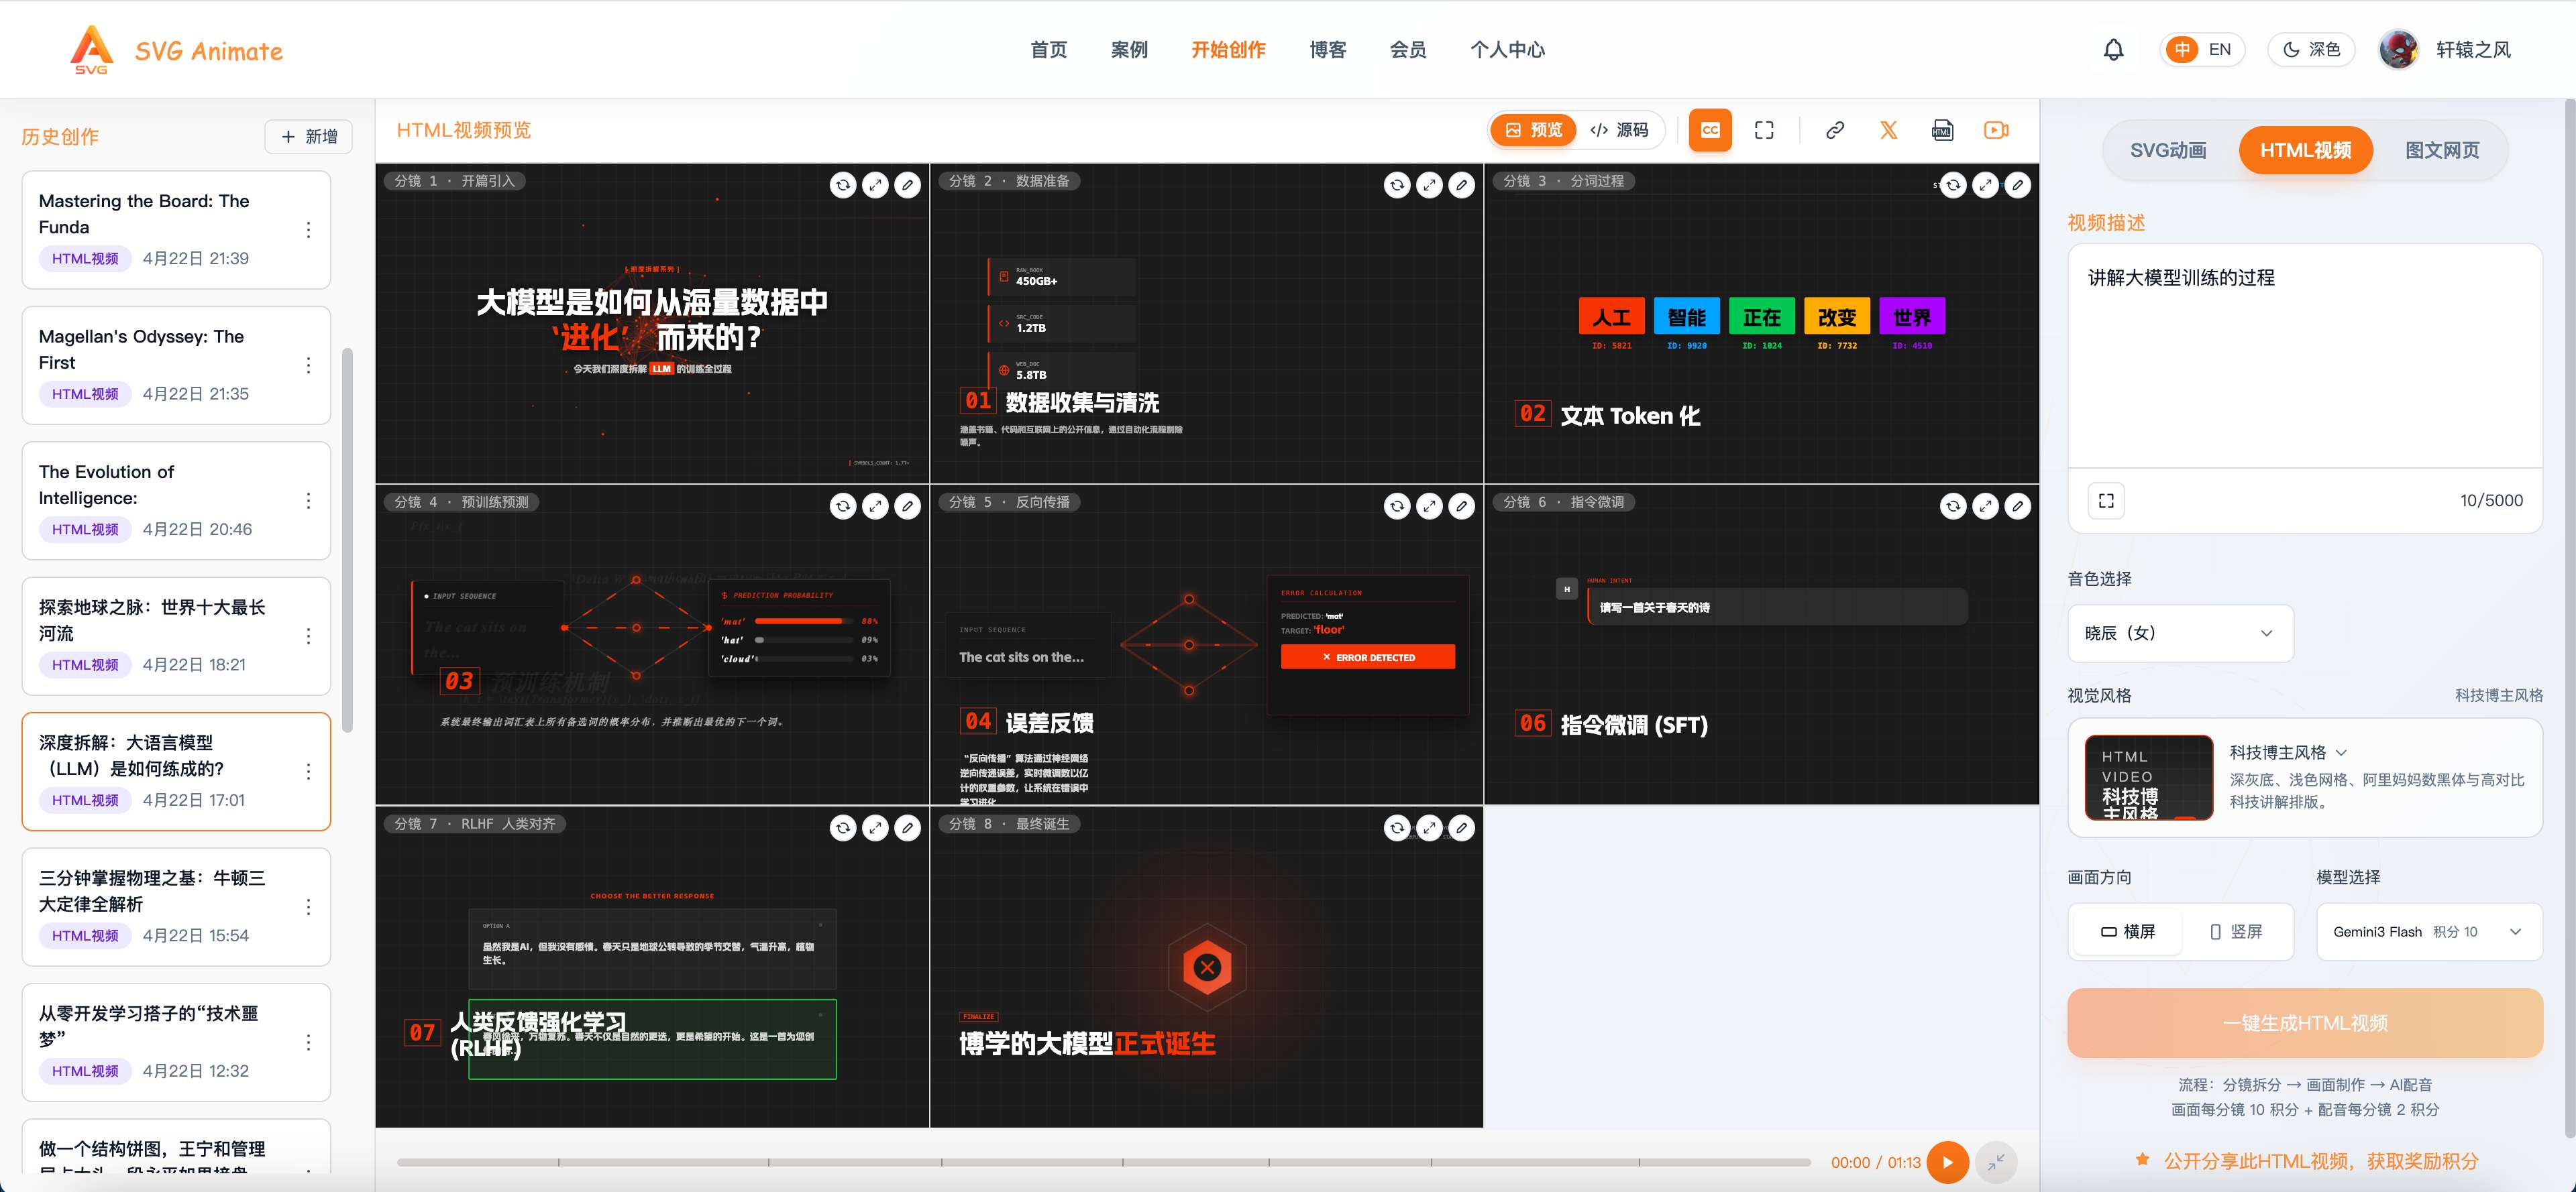Click the notification bell icon
Screen dimensions: 2576x1192
click(x=2113, y=49)
